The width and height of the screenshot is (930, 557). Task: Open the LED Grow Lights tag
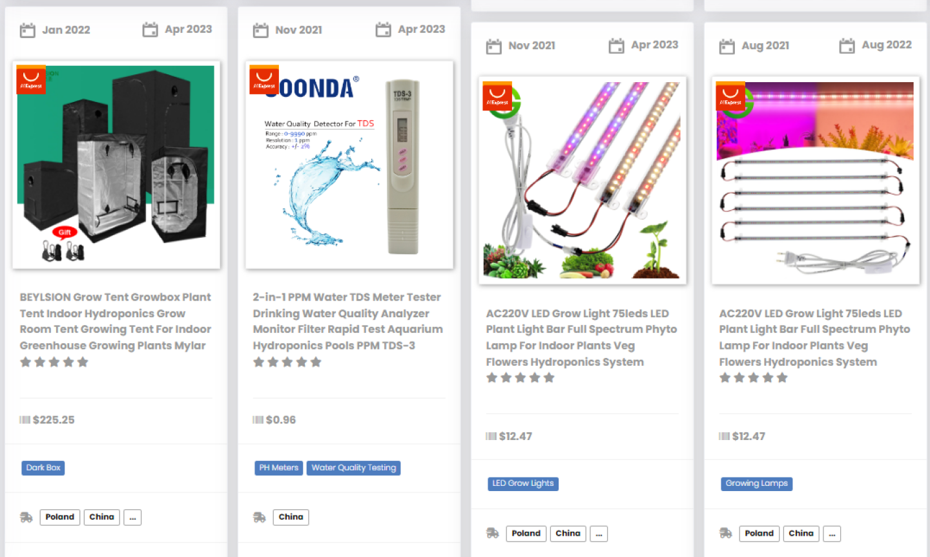point(523,483)
